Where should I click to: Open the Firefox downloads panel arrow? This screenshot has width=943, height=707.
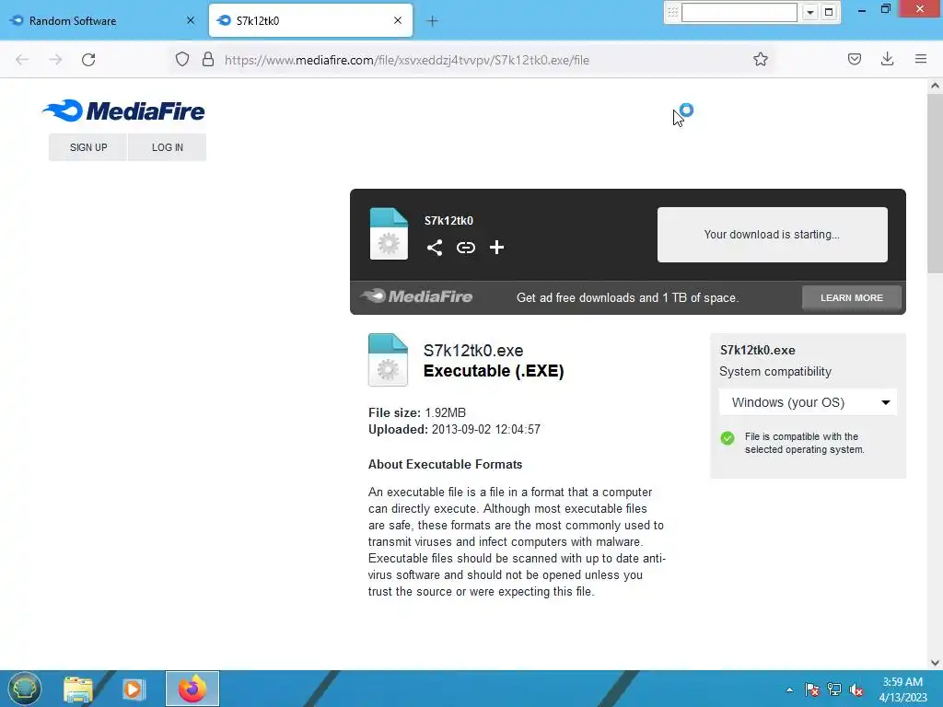887,59
